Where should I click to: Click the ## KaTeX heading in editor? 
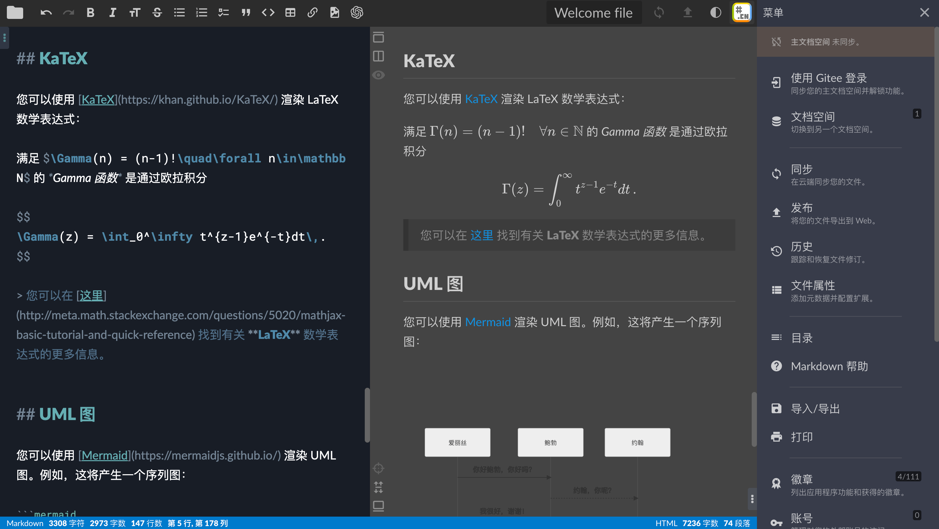(52, 58)
